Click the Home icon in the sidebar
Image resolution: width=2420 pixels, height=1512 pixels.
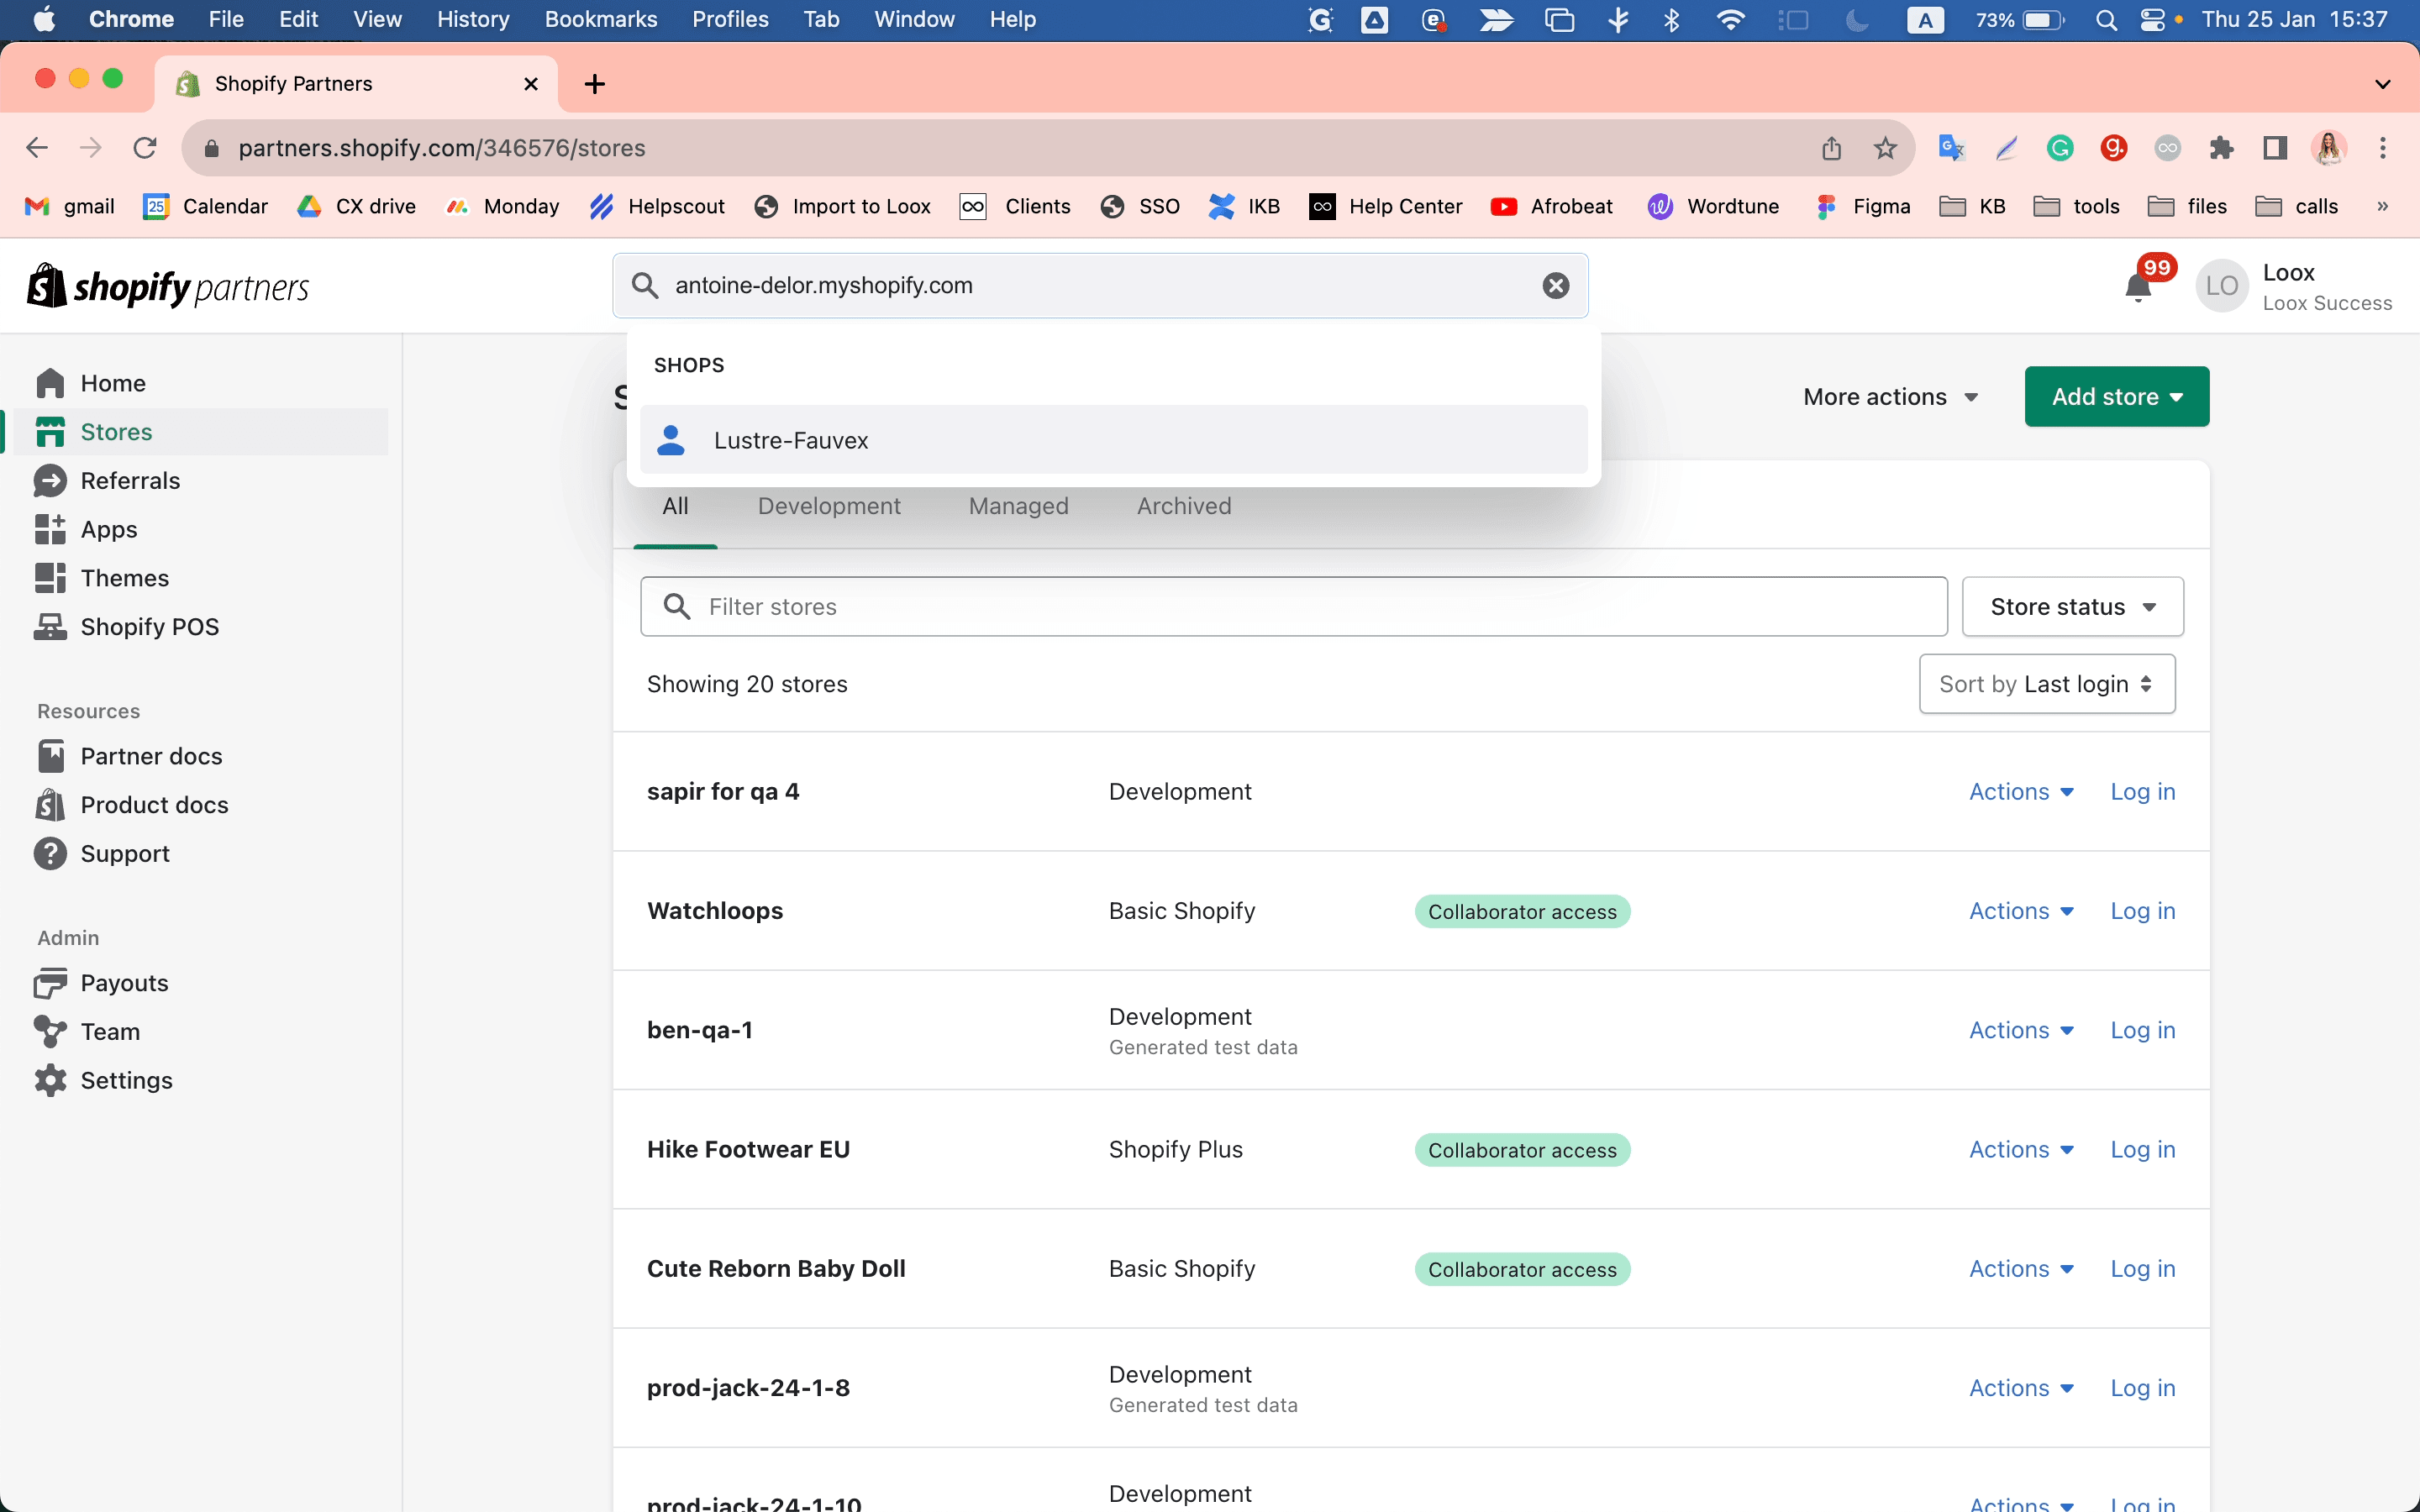coord(50,383)
